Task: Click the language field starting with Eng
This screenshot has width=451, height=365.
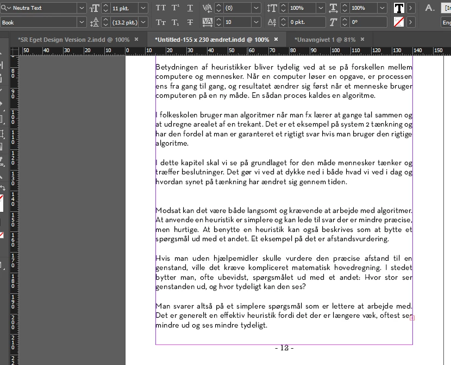Action: click(x=446, y=22)
